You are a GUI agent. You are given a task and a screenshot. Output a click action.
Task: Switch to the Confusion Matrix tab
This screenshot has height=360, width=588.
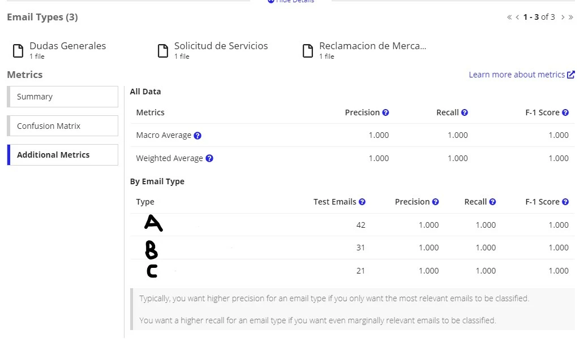[63, 126]
